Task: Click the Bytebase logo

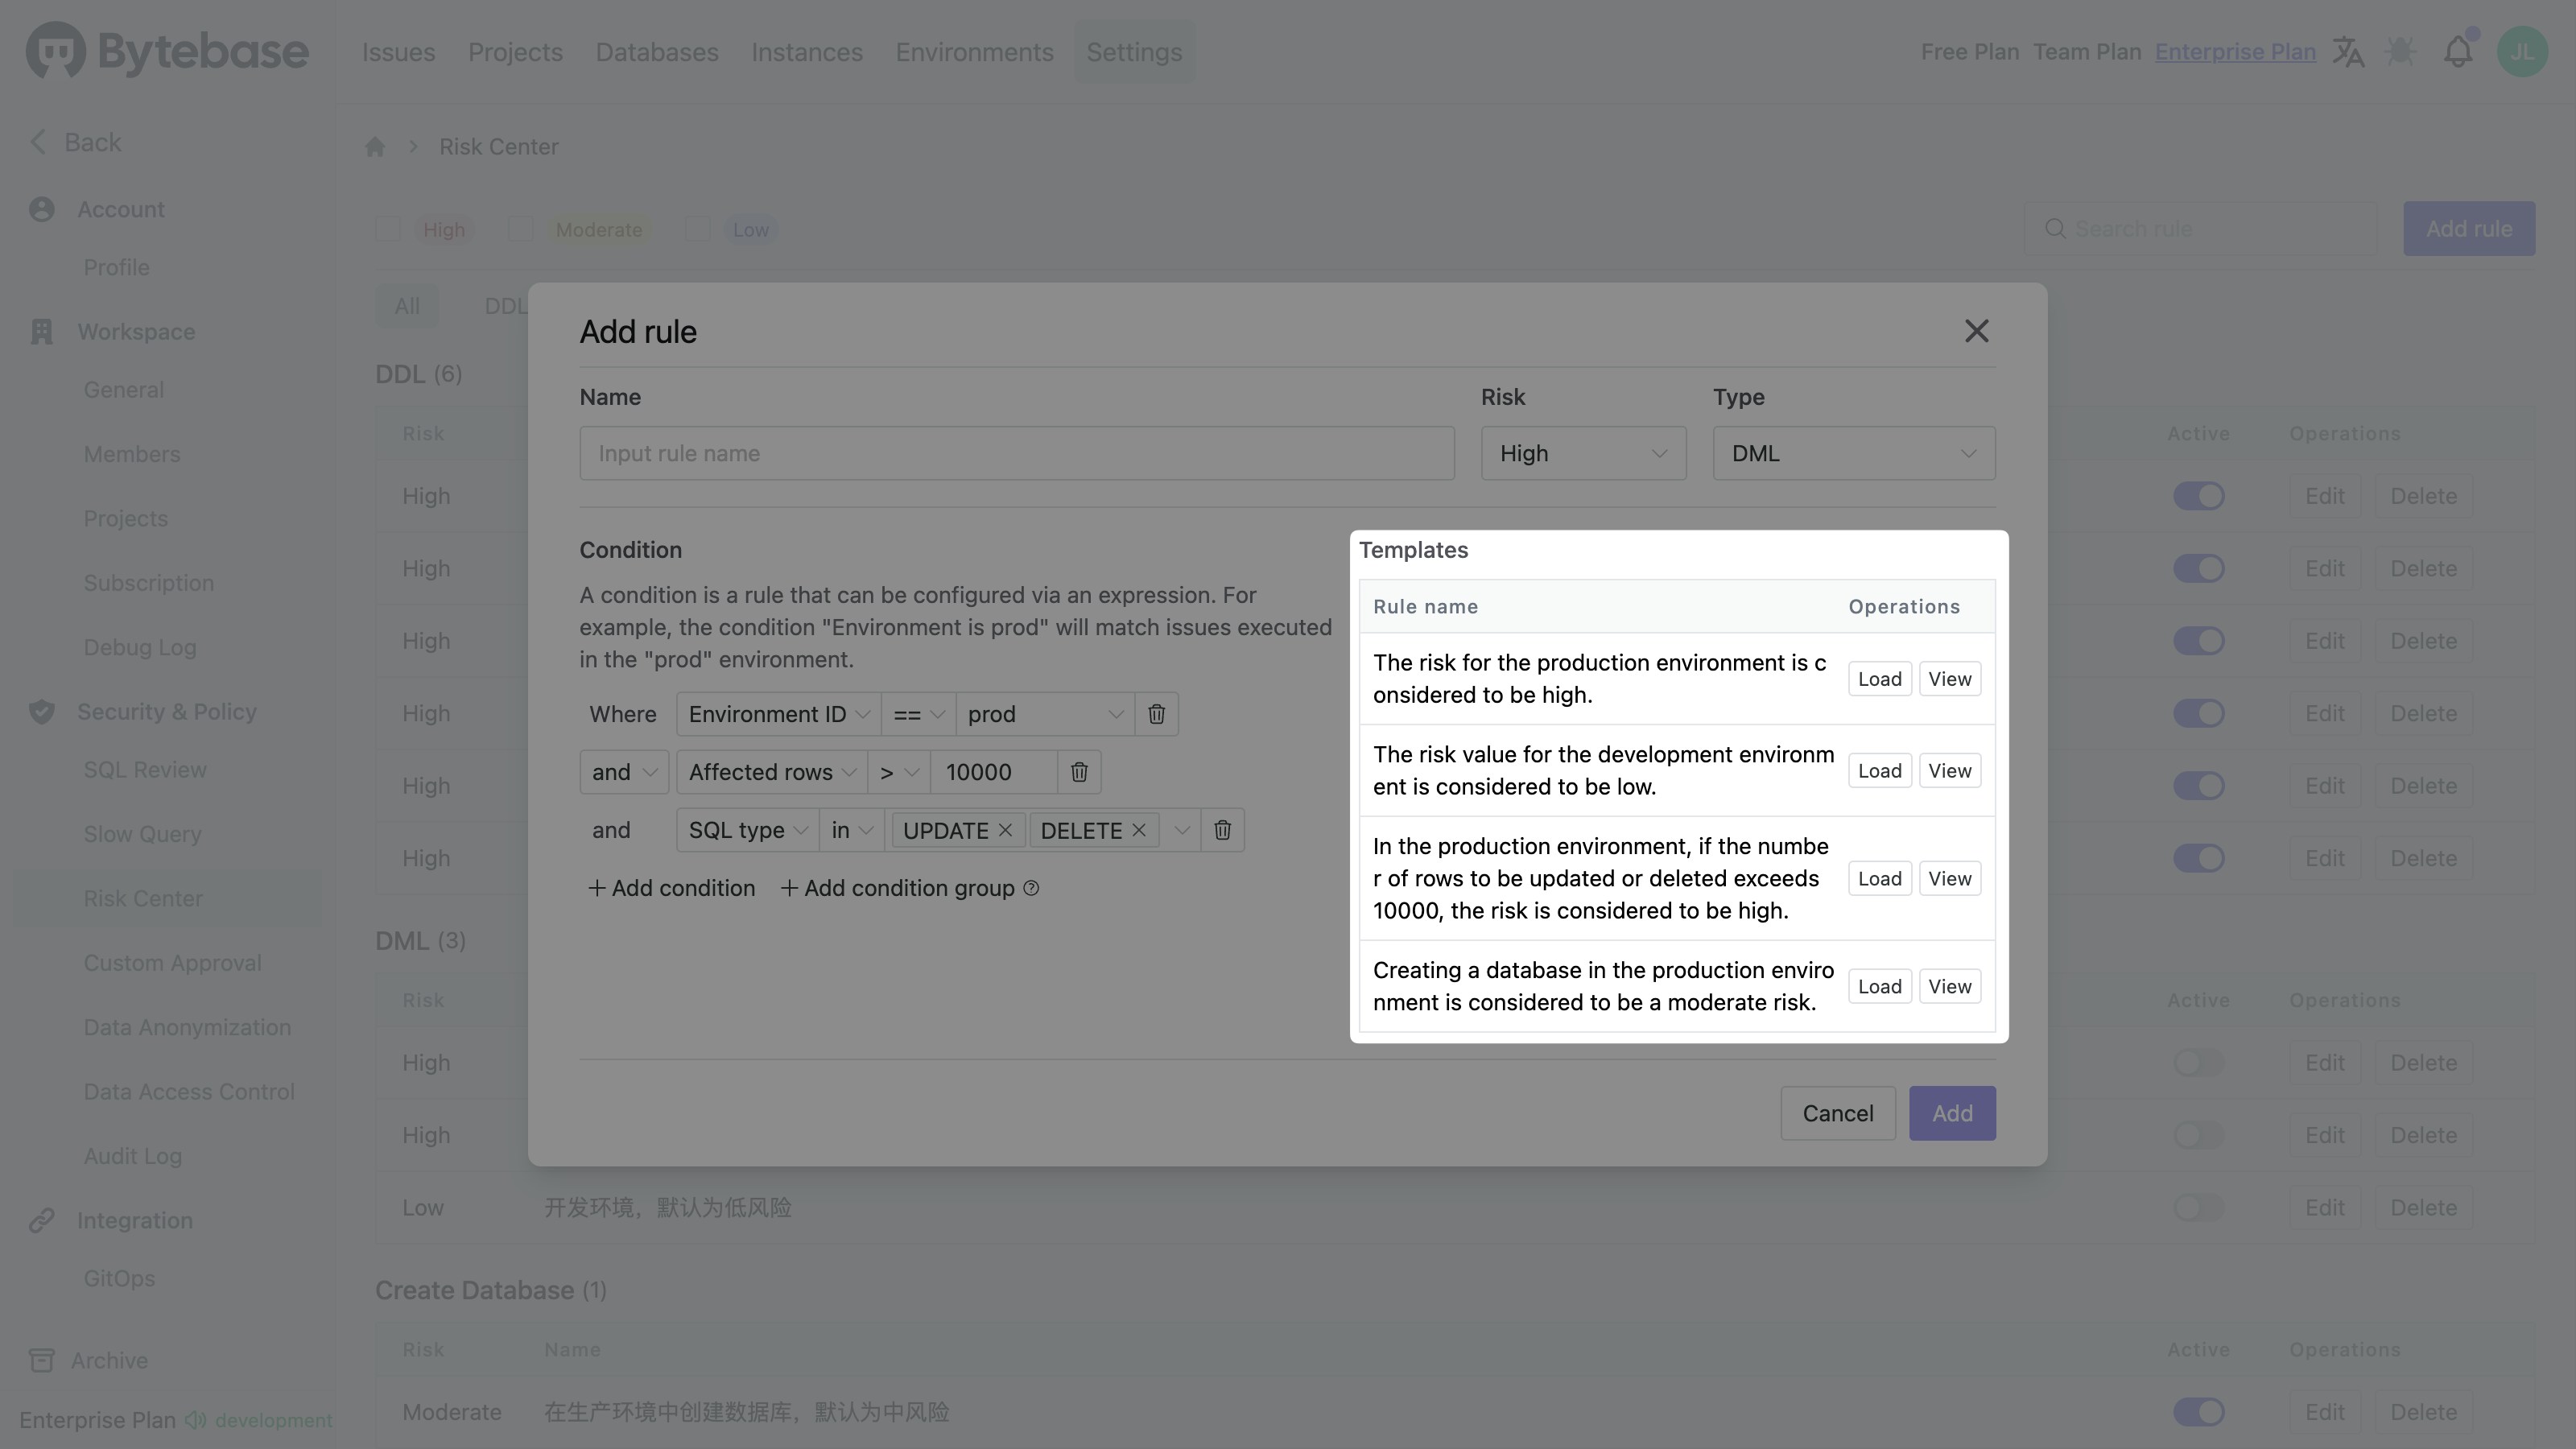Action: pos(167,52)
